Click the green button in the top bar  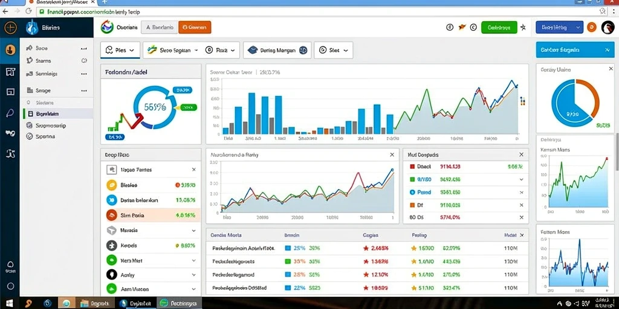click(499, 27)
